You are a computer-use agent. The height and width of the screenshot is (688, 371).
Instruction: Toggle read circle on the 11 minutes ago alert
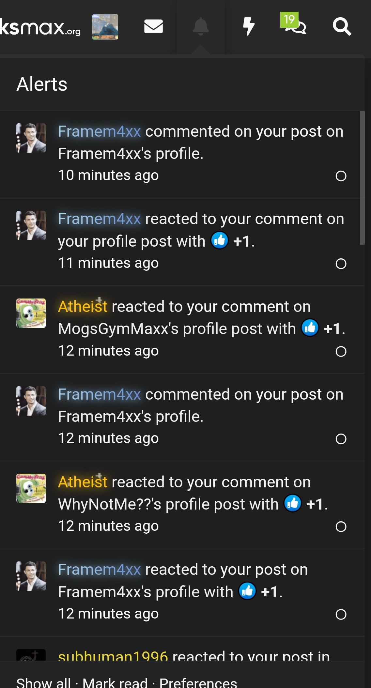(341, 264)
